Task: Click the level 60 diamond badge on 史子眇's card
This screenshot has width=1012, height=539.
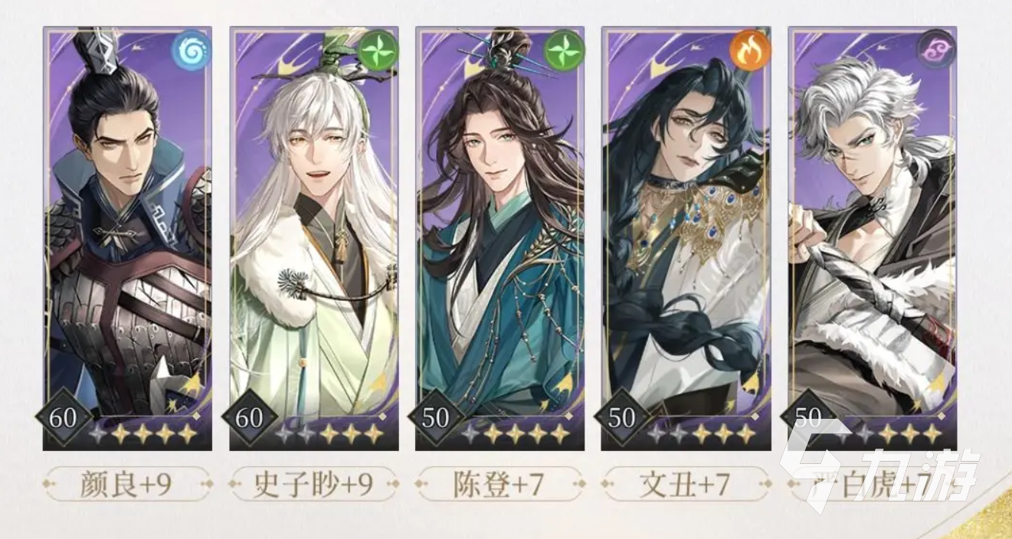Action: (x=249, y=418)
